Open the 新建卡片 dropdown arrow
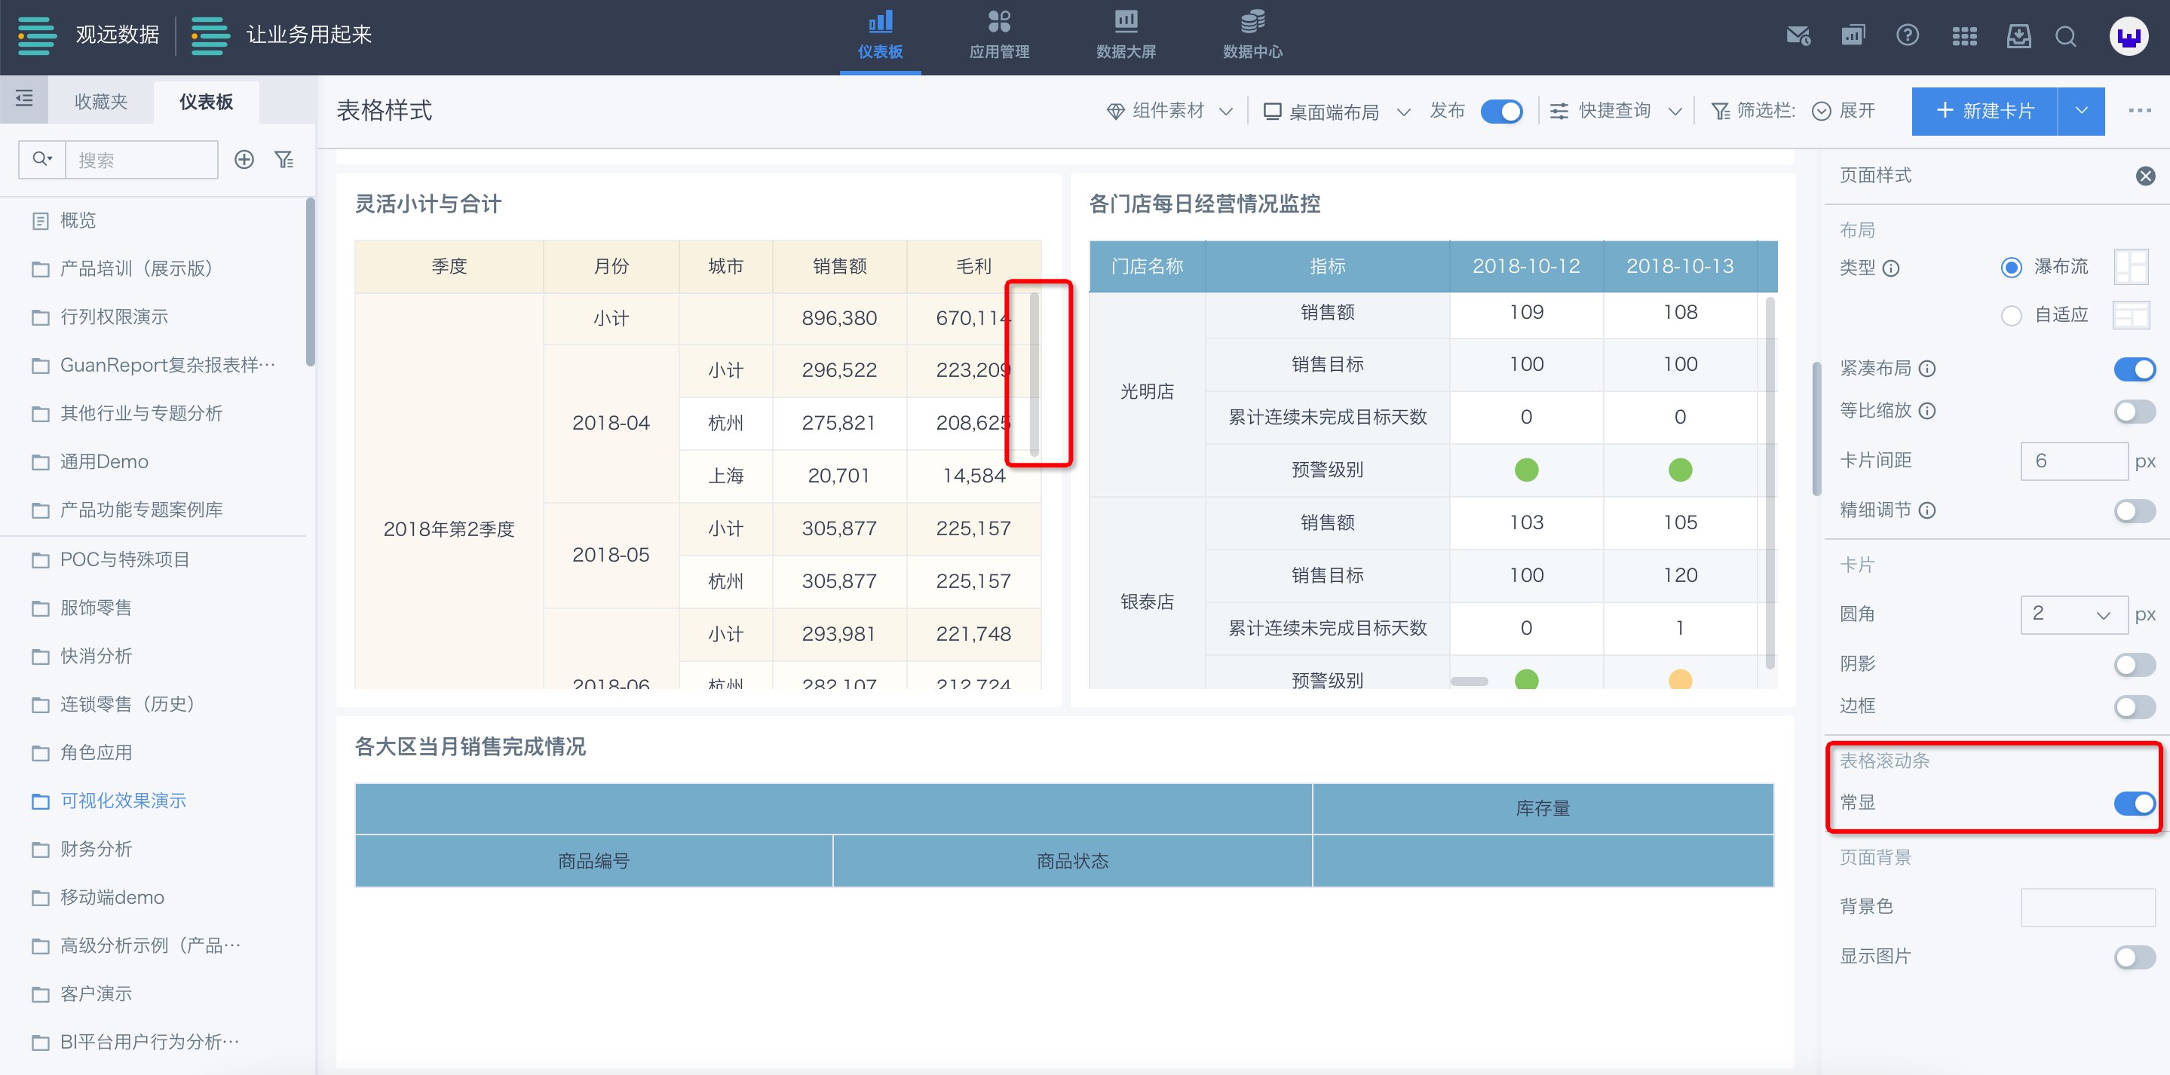Viewport: 2170px width, 1075px height. click(2082, 112)
